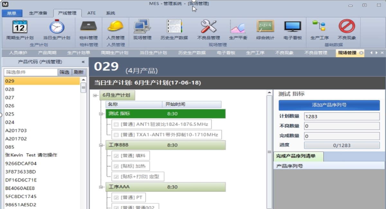The image size is (386, 209).
Task: Collapse the 6月生产计划 tree node
Action: [x=95, y=95]
